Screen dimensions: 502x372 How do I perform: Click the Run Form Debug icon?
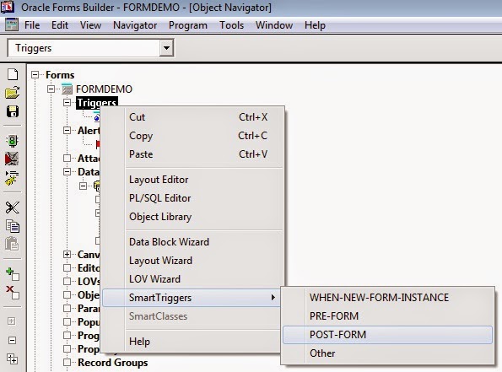(12, 159)
